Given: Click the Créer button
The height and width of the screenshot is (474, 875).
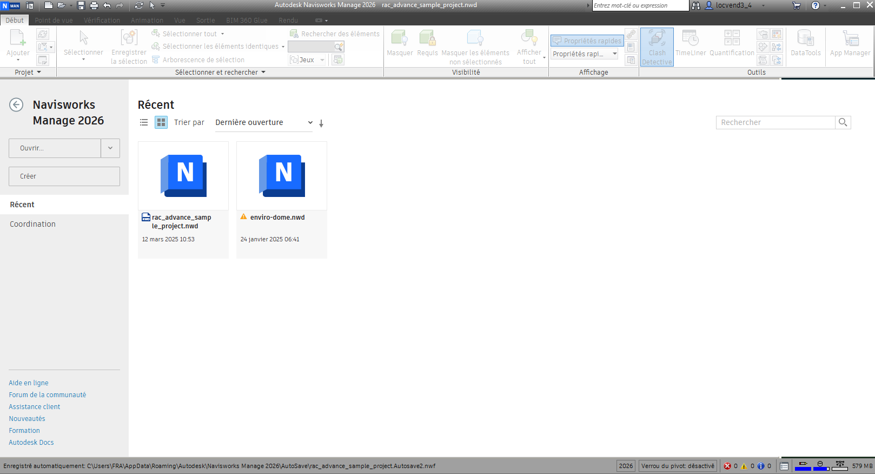Looking at the screenshot, I should pos(64,176).
